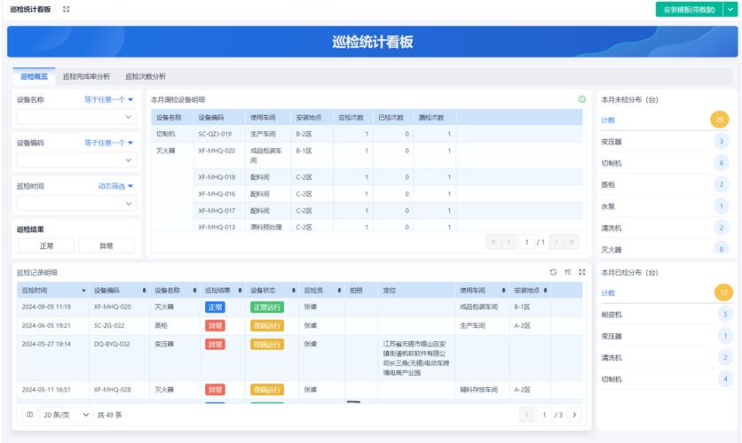742x443 pixels.
Task: Toggle the 异常 巡检结果 filter
Action: pos(106,246)
